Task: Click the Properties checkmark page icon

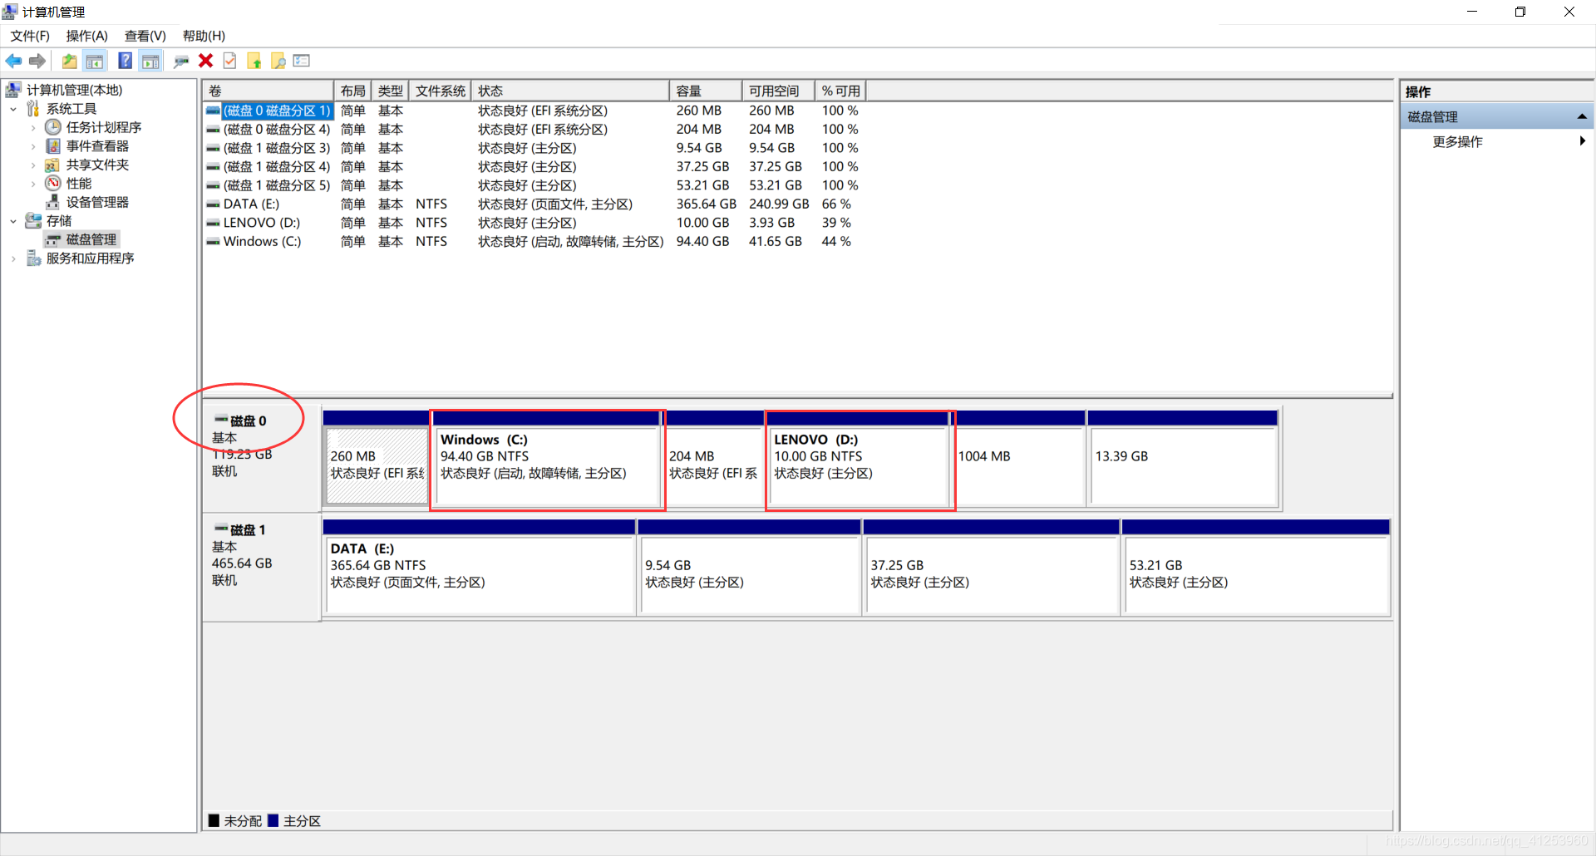Action: point(230,61)
